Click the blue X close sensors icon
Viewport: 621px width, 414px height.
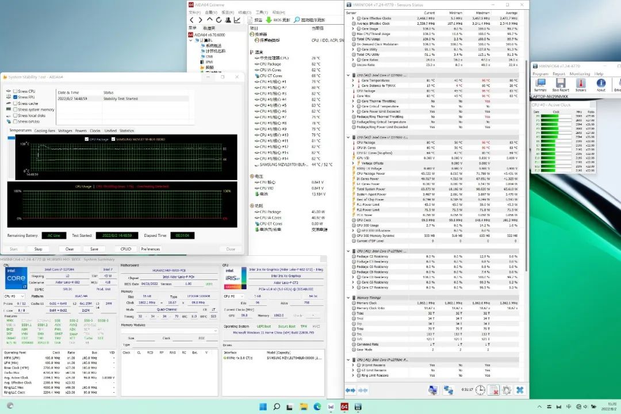(520, 390)
